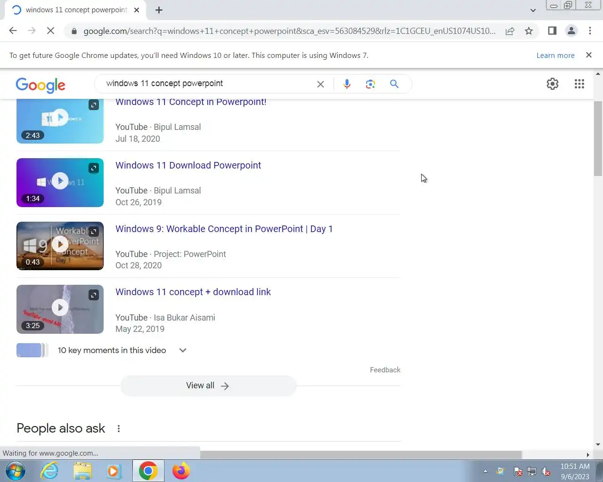Viewport: 603px width, 482px height.
Task: Open the Action Center flag icon
Action: pyautogui.click(x=518, y=471)
